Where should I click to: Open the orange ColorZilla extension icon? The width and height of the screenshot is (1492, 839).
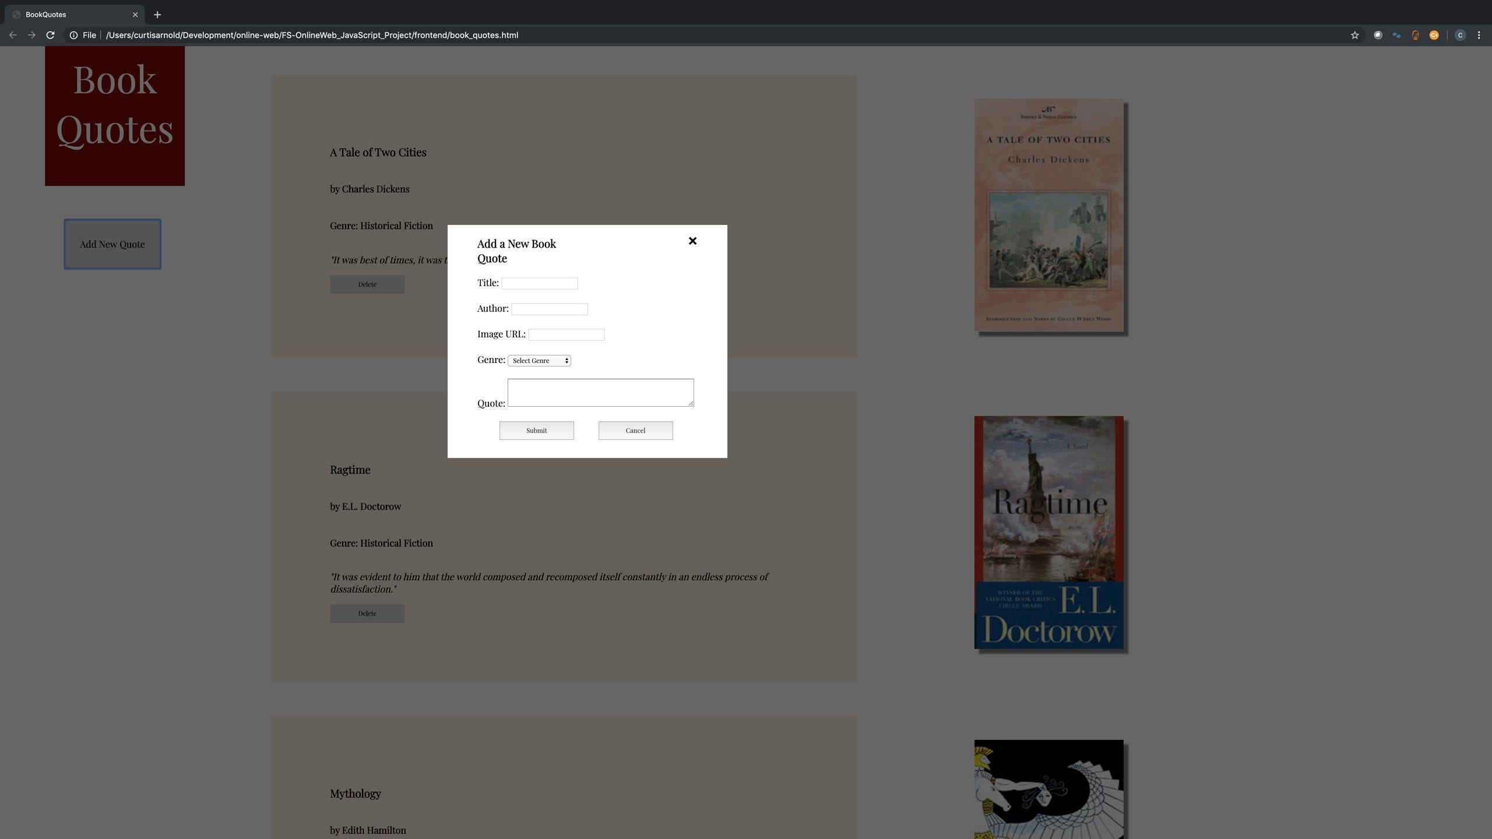[x=1434, y=35]
